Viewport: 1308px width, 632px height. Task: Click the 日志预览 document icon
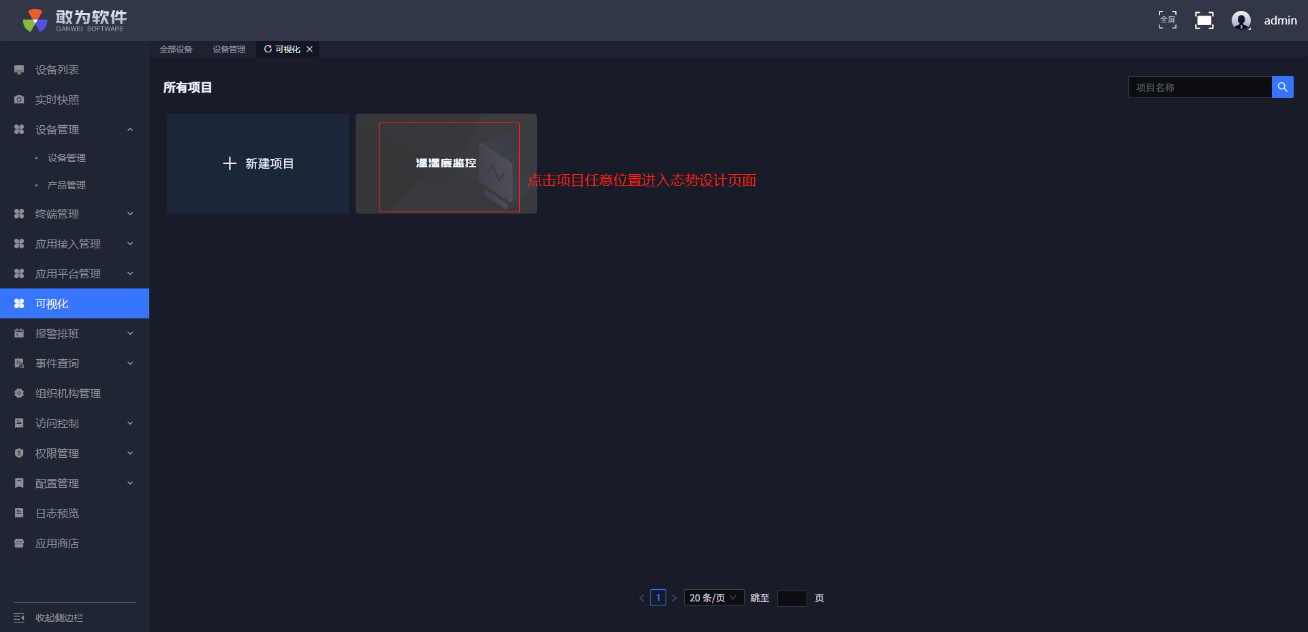19,514
